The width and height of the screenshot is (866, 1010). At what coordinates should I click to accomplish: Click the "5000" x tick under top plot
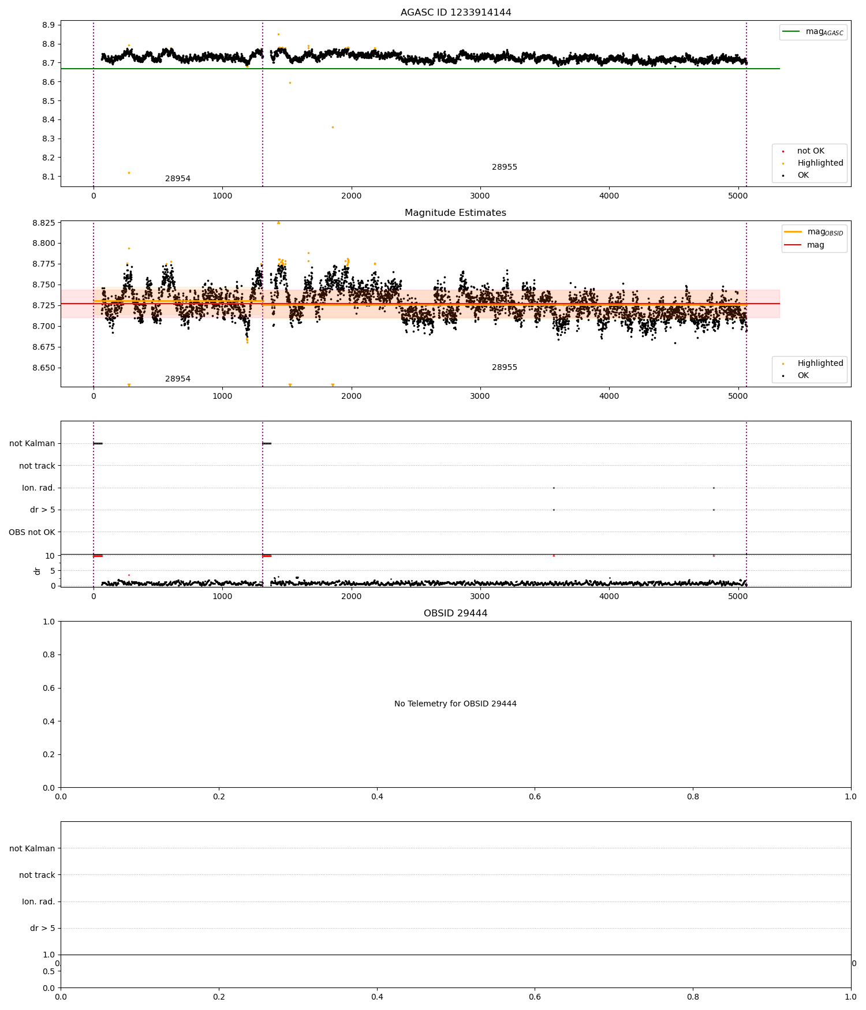point(738,196)
